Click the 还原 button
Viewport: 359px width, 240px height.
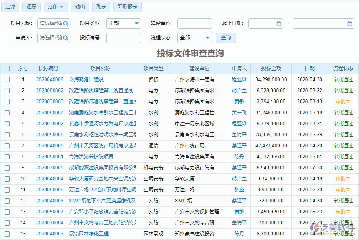point(31,6)
